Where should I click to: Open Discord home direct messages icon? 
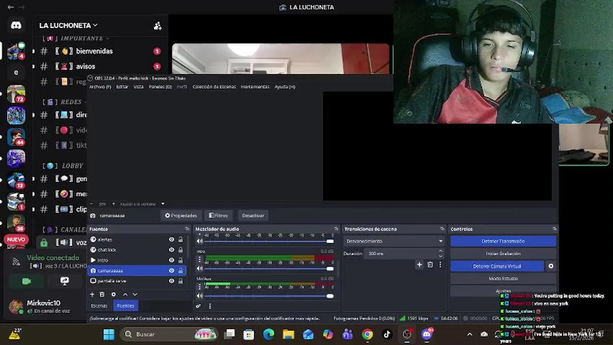click(16, 25)
